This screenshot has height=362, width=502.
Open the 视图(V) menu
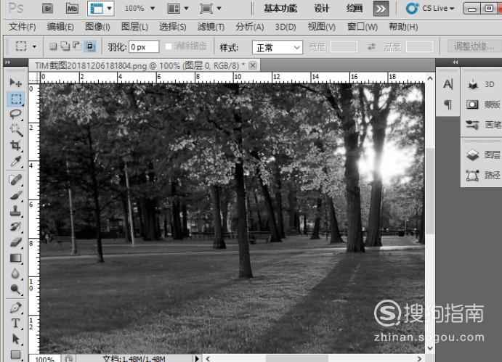(x=321, y=27)
